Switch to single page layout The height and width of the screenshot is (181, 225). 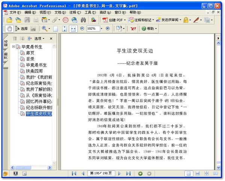pyautogui.click(x=189, y=174)
